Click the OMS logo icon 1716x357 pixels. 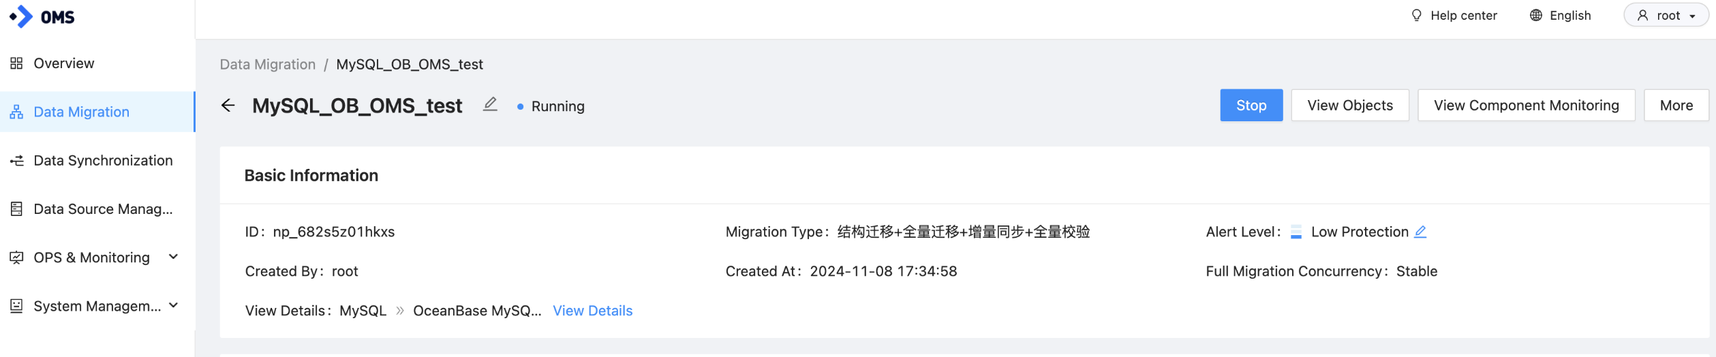point(21,16)
